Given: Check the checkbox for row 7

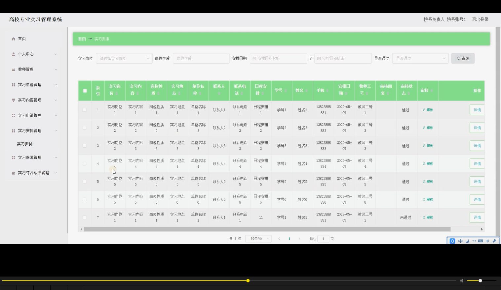Looking at the screenshot, I should 85,217.
